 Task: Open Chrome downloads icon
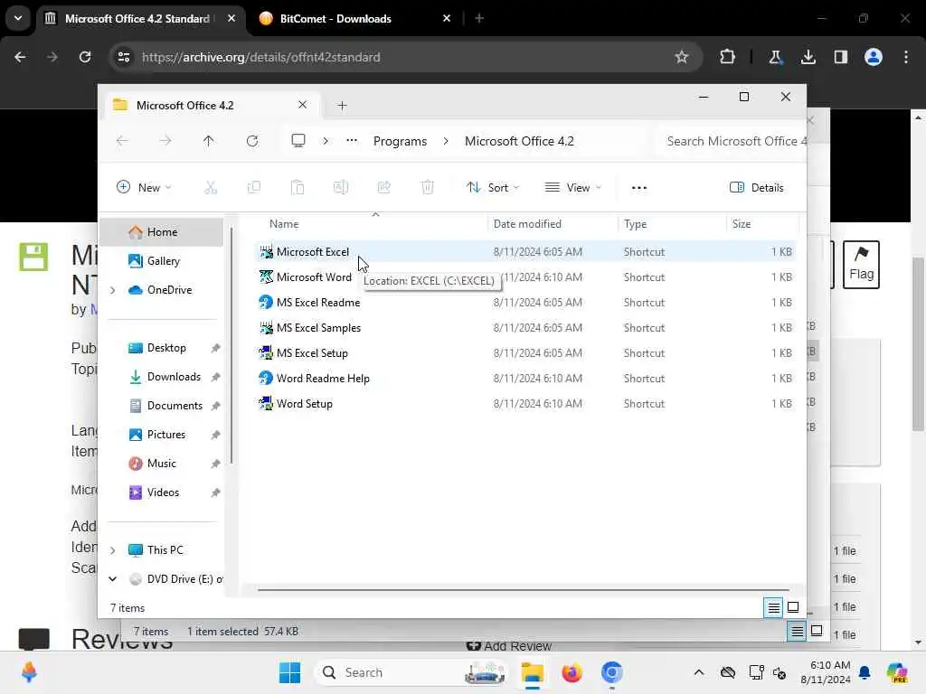click(x=808, y=57)
